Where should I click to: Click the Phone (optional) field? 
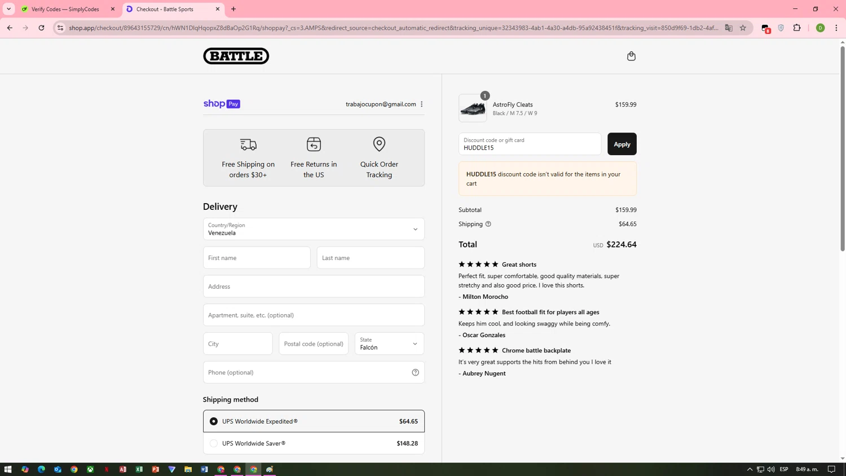[x=314, y=372]
